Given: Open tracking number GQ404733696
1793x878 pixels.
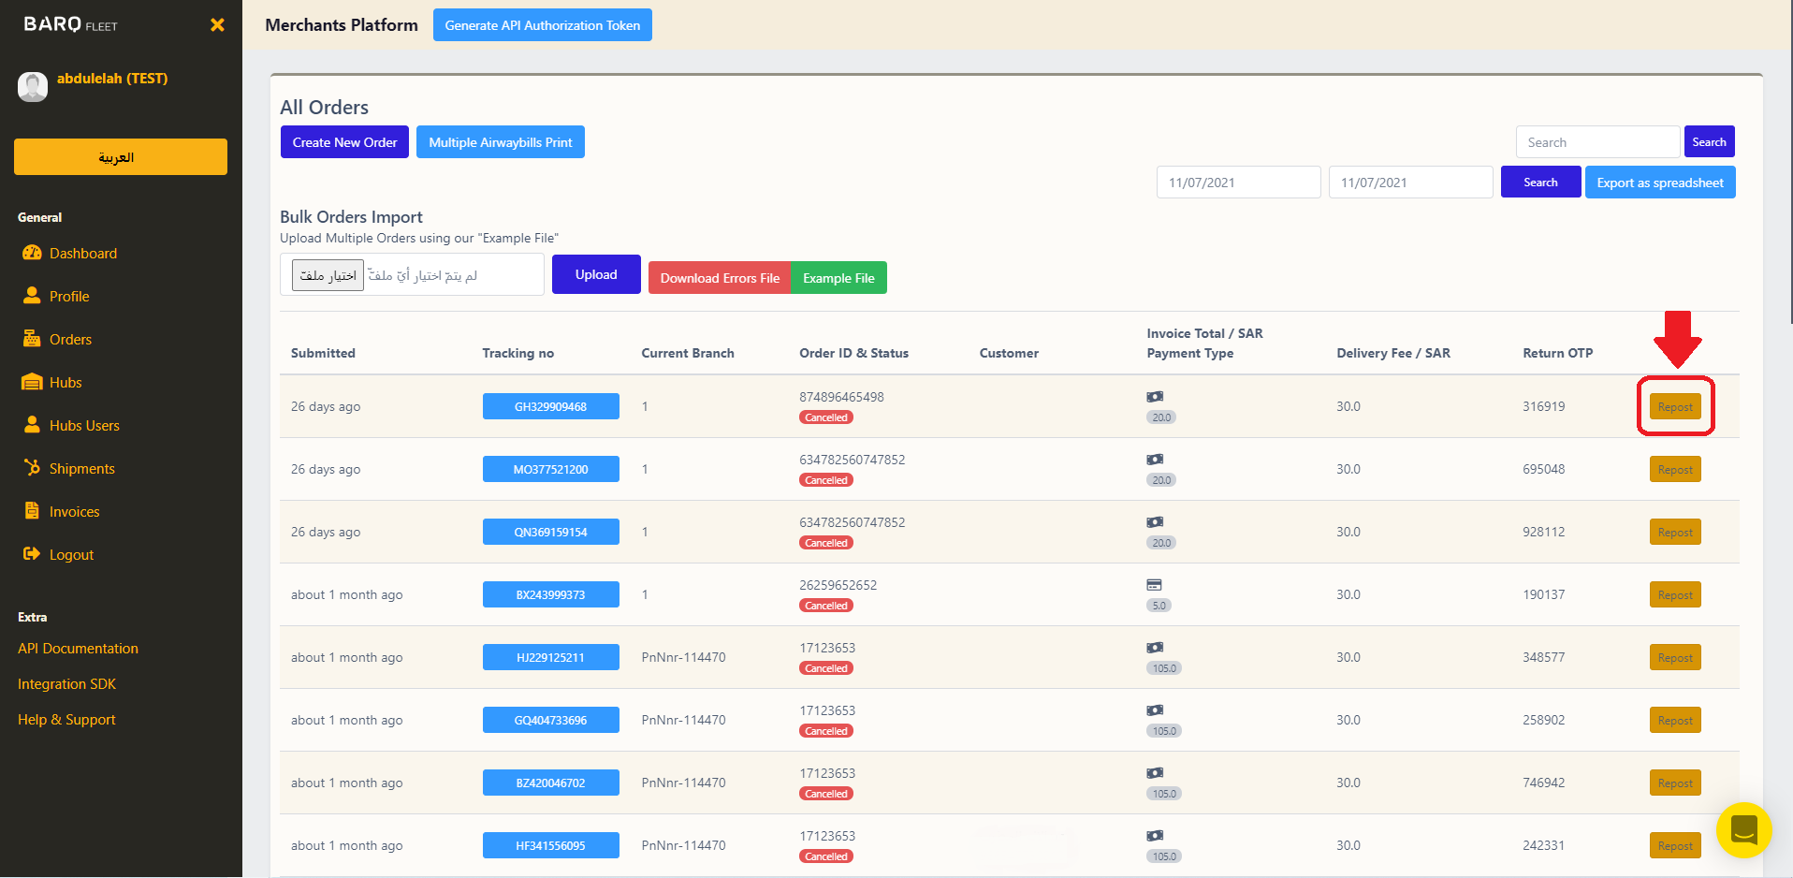Looking at the screenshot, I should (x=550, y=720).
